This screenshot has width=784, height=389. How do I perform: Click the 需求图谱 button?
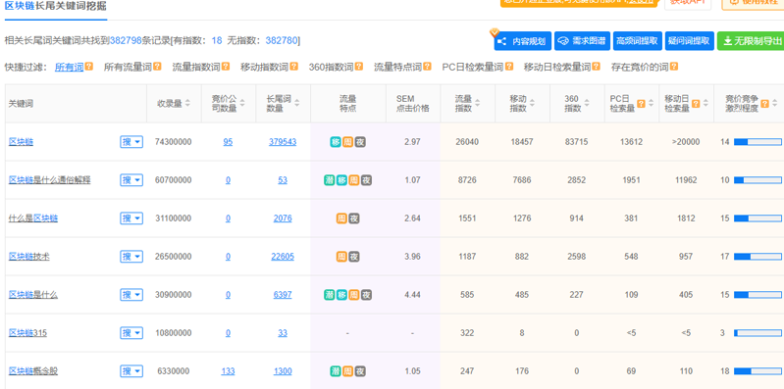click(582, 41)
